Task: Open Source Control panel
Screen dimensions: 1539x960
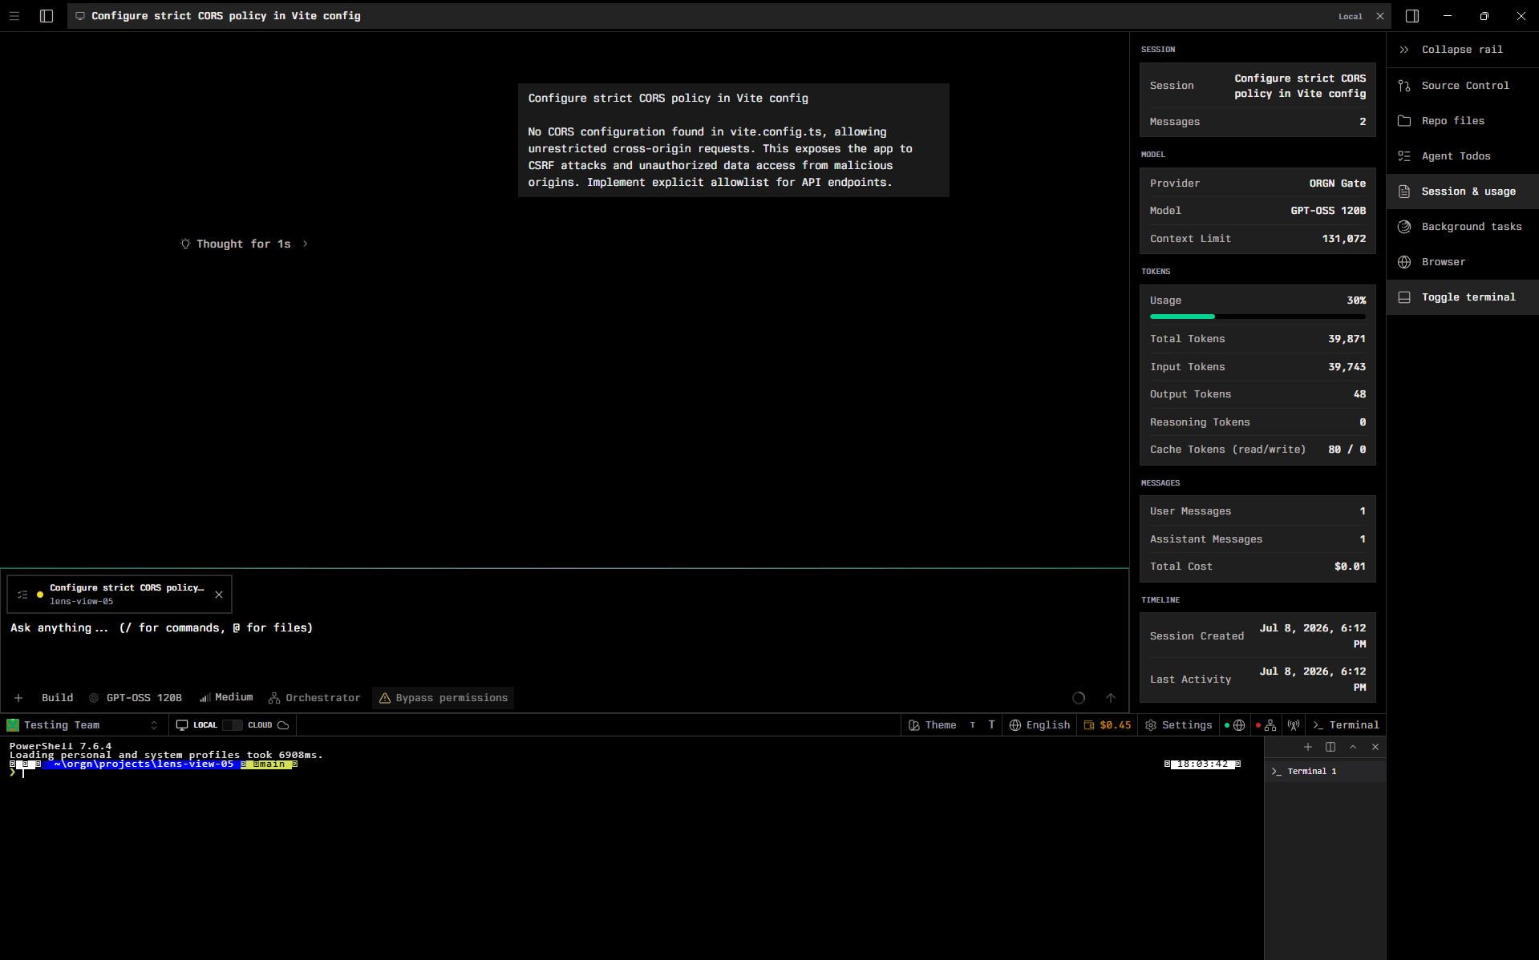Action: pyautogui.click(x=1462, y=86)
